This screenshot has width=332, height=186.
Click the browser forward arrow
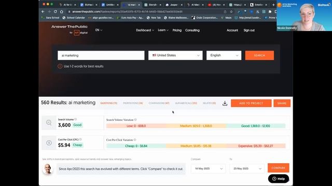[x=49, y=11]
